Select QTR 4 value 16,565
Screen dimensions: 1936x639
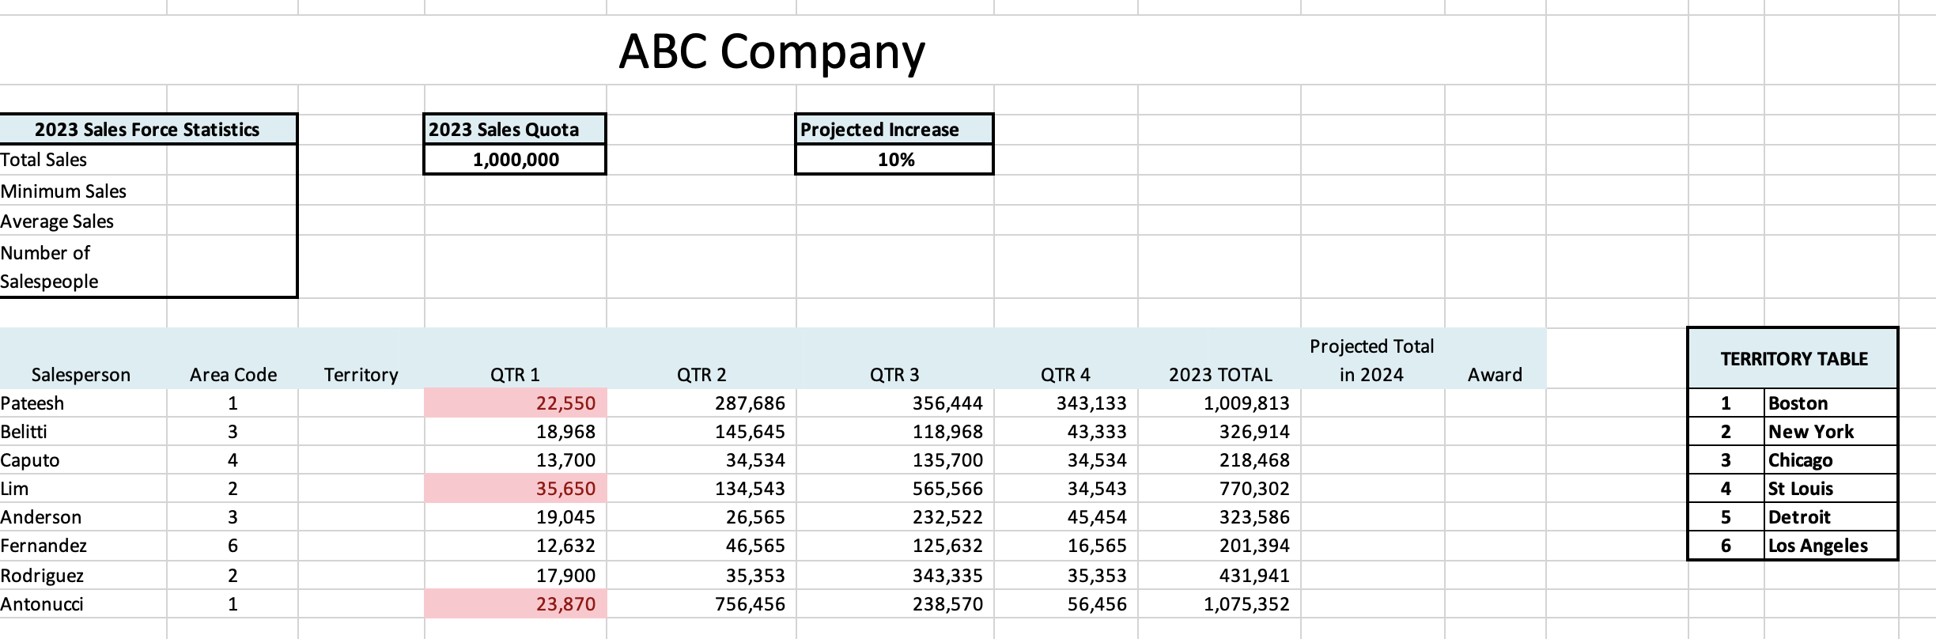[x=1066, y=546]
